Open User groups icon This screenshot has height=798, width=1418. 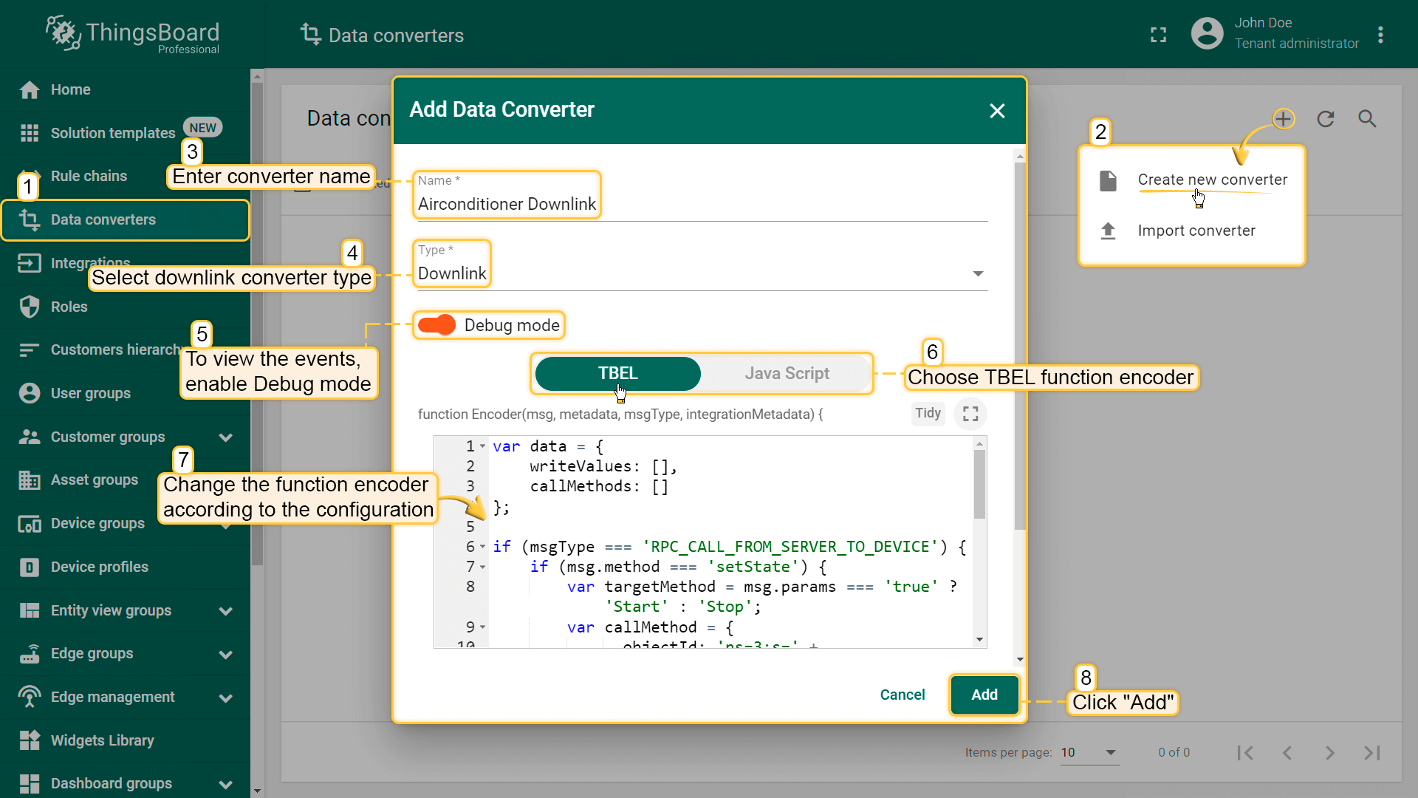click(x=30, y=393)
